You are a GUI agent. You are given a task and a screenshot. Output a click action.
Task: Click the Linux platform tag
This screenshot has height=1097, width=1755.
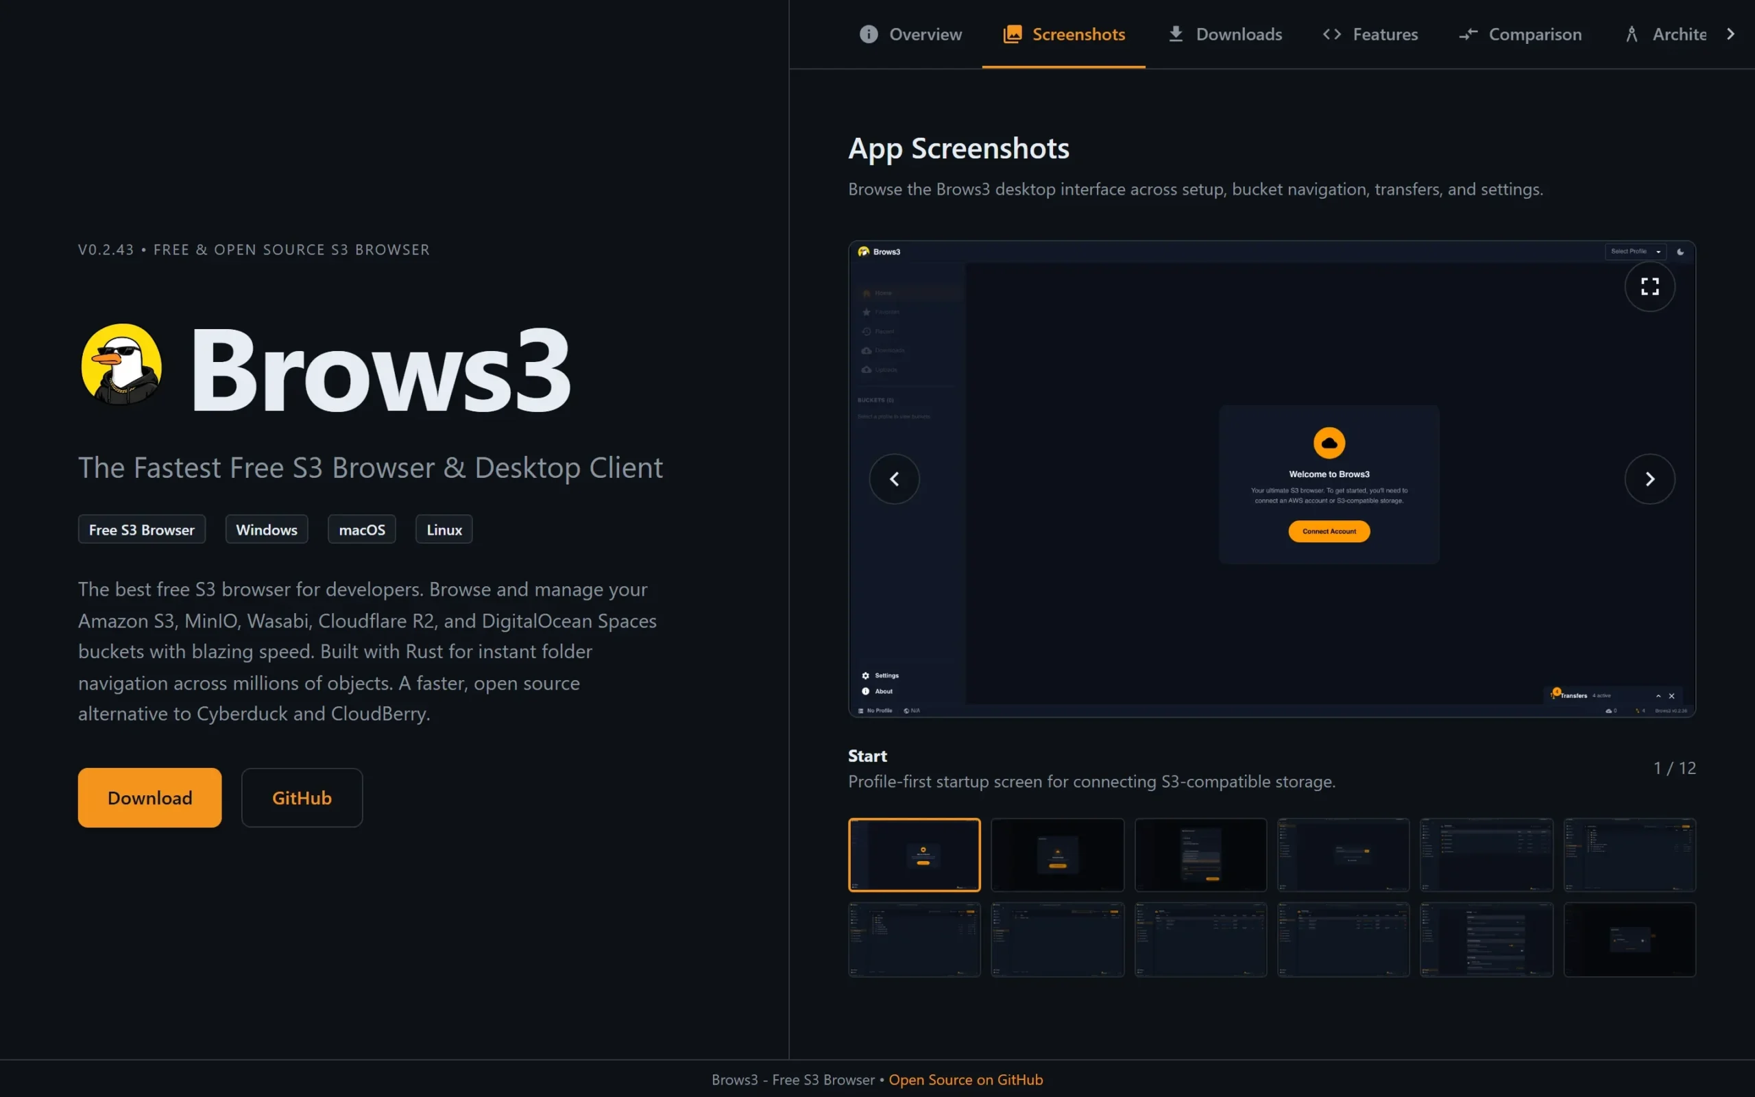[444, 529]
